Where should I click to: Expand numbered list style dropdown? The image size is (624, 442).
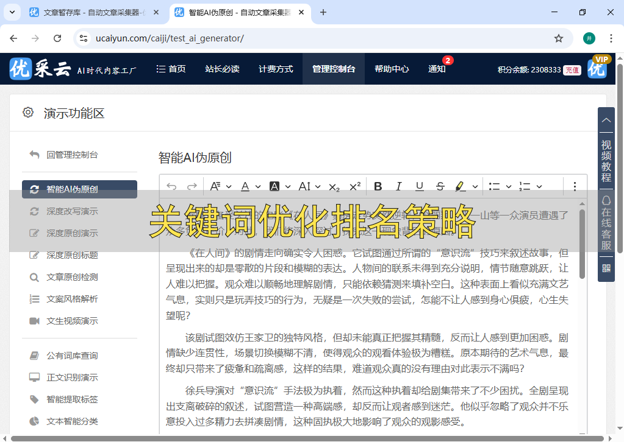point(539,187)
